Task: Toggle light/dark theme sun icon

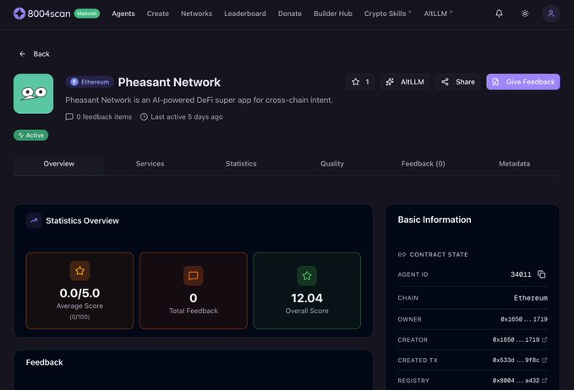Action: pos(525,14)
